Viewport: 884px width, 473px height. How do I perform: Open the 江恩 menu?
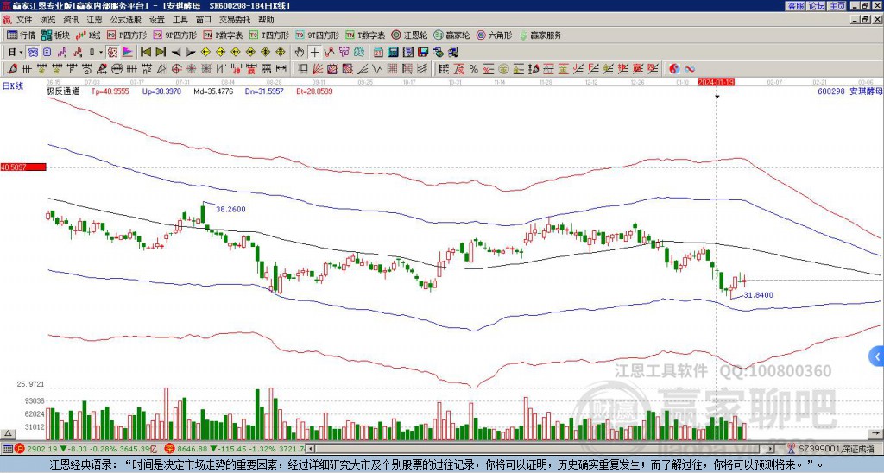tap(94, 20)
